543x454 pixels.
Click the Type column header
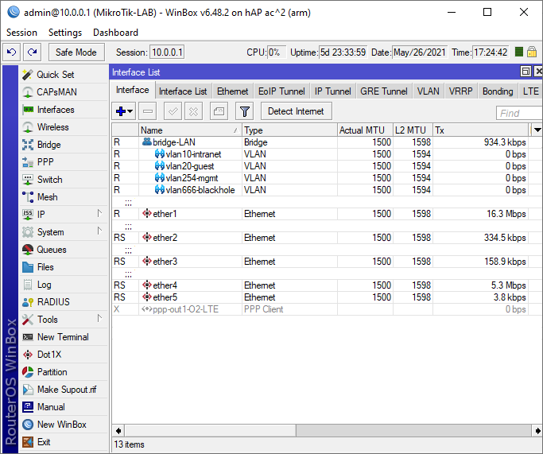[289, 130]
